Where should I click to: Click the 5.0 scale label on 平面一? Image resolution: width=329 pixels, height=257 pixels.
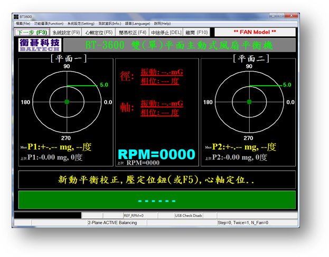coord(104,85)
